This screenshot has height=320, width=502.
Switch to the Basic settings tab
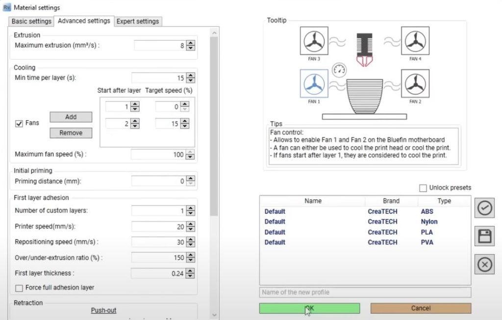click(31, 21)
